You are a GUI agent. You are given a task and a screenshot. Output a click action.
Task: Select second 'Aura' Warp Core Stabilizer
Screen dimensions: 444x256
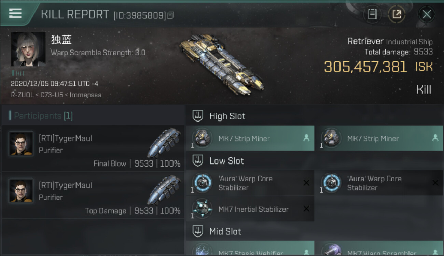click(x=379, y=183)
